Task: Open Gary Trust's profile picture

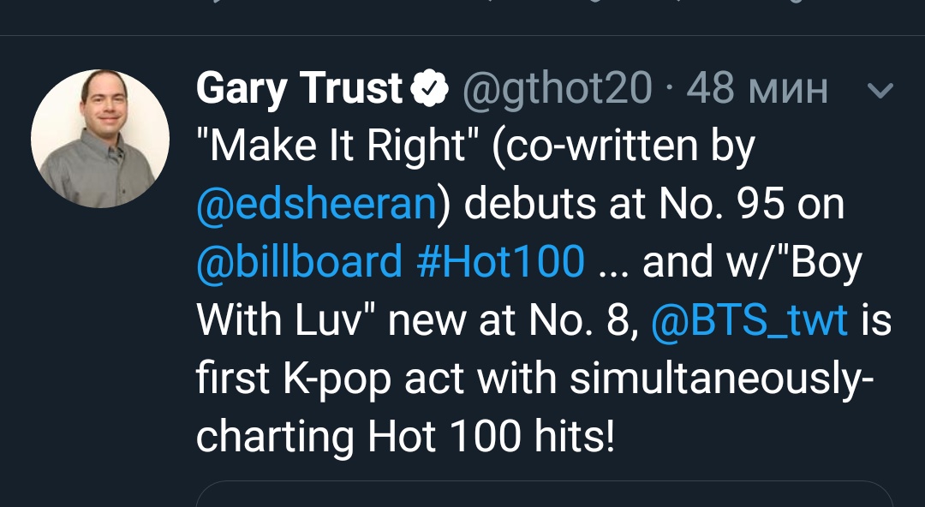Action: click(x=99, y=139)
